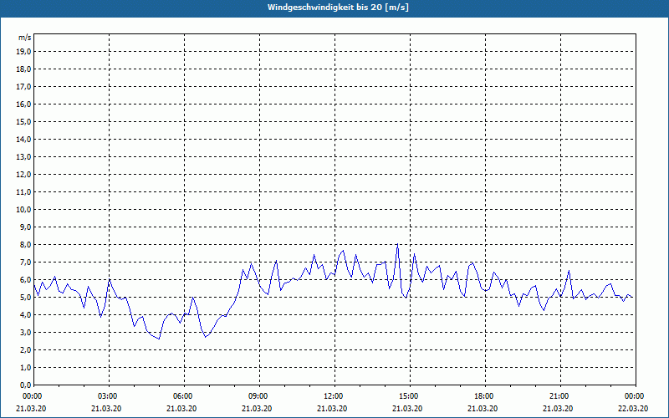Click the 21.03.20 date under 03:00
669x418 pixels.
106,409
